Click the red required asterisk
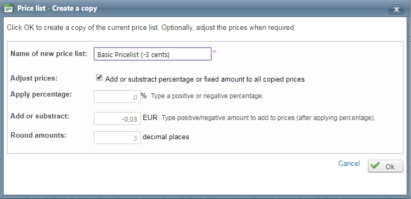 coord(214,52)
